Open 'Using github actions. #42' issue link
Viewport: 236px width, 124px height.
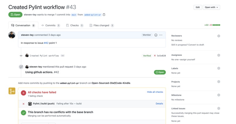click(42, 72)
